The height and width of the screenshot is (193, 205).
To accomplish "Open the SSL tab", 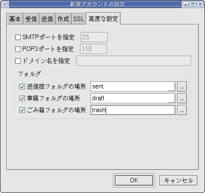I will (x=79, y=19).
